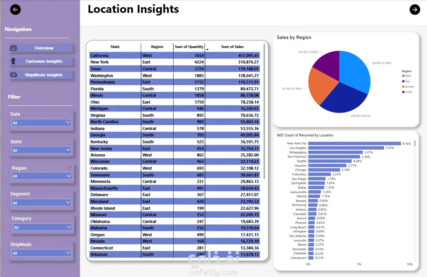Open the State filter dropdown
427x277 pixels.
41,150
